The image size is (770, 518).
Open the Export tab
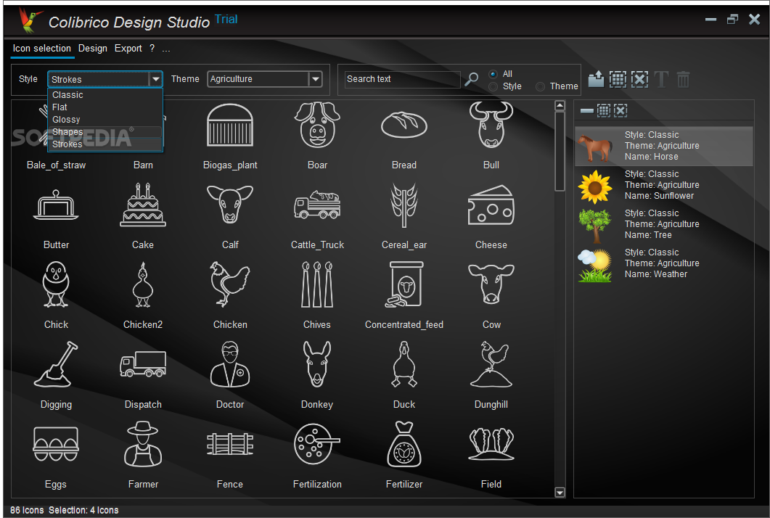tap(128, 48)
